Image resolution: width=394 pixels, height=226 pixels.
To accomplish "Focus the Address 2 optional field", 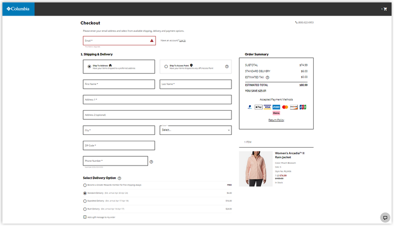I will tap(157, 115).
